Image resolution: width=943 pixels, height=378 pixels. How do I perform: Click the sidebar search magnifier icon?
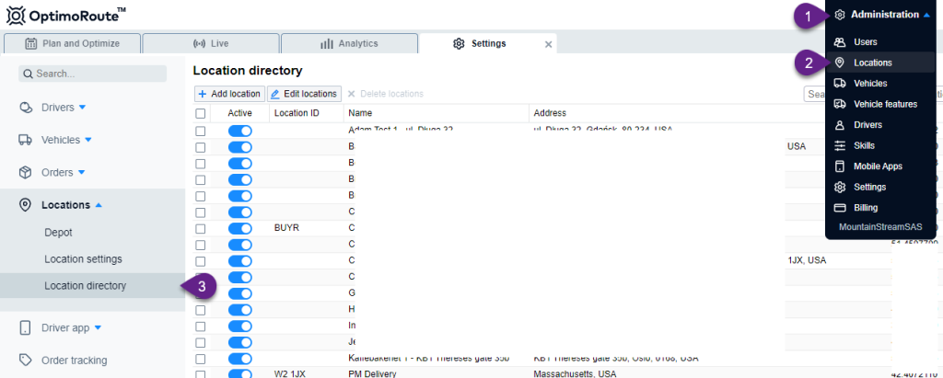[x=28, y=74]
